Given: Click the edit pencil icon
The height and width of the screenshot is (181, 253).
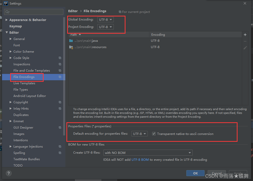Looking at the screenshot, I should point(245,48).
